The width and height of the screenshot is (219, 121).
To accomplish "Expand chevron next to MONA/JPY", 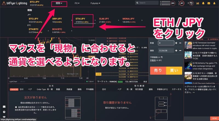I will click(142, 20).
